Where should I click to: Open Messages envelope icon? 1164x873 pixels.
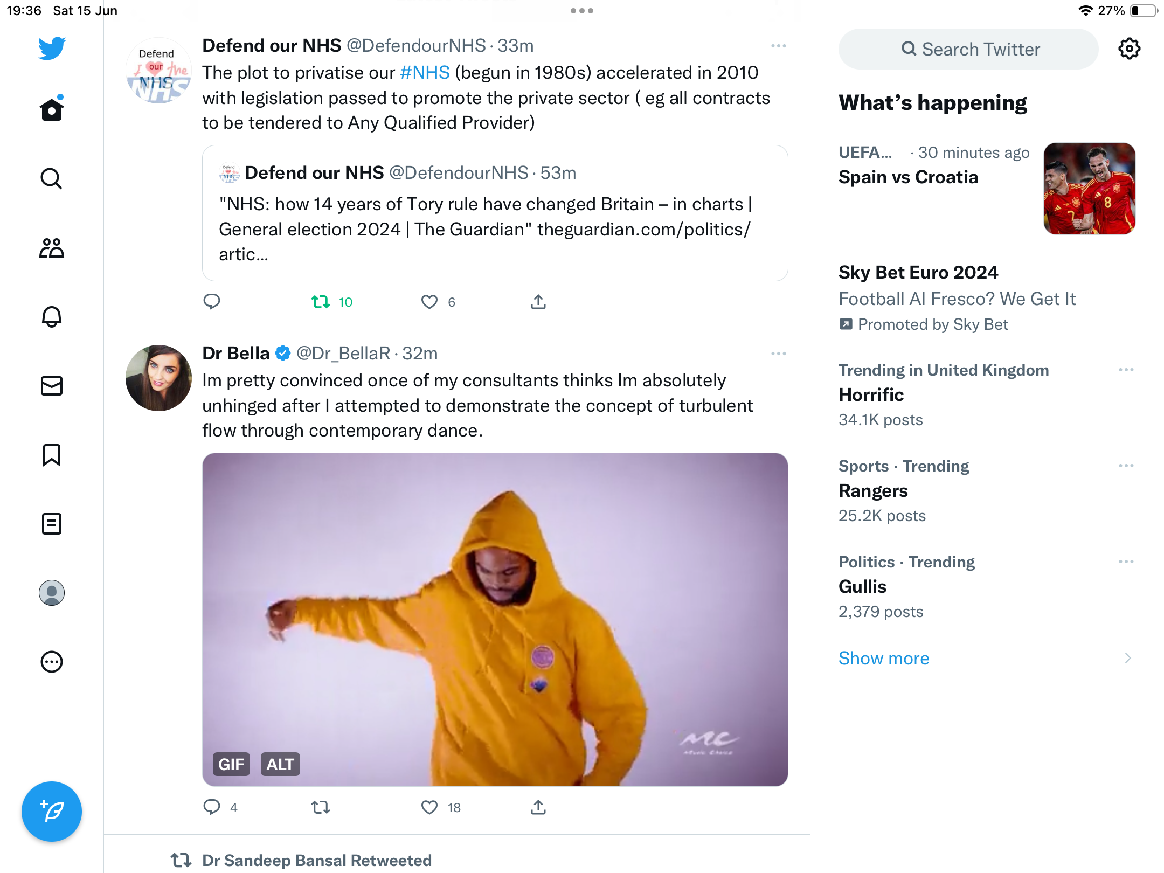[52, 386]
